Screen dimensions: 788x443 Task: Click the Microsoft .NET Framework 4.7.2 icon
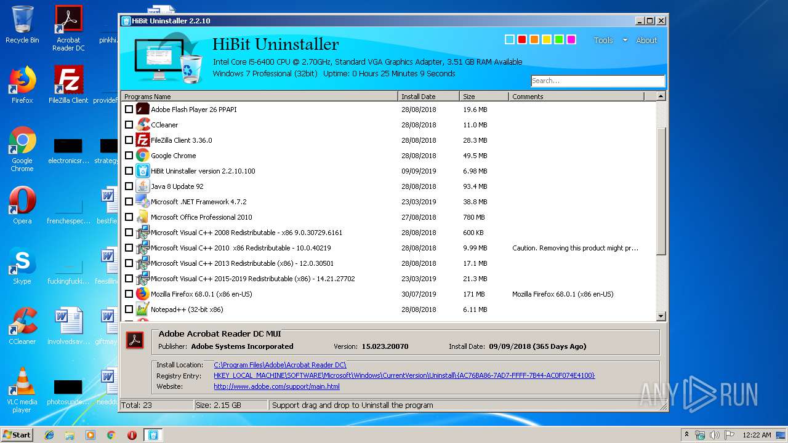[x=143, y=202]
